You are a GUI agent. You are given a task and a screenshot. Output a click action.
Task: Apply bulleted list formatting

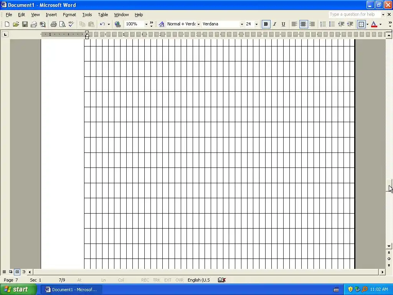tap(332, 24)
